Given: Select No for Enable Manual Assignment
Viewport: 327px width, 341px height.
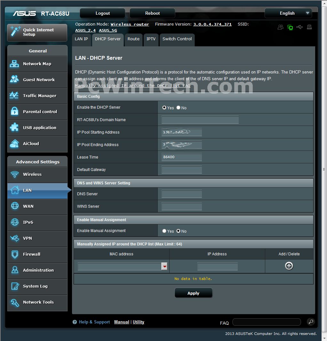Looking at the screenshot, I should tap(178, 231).
